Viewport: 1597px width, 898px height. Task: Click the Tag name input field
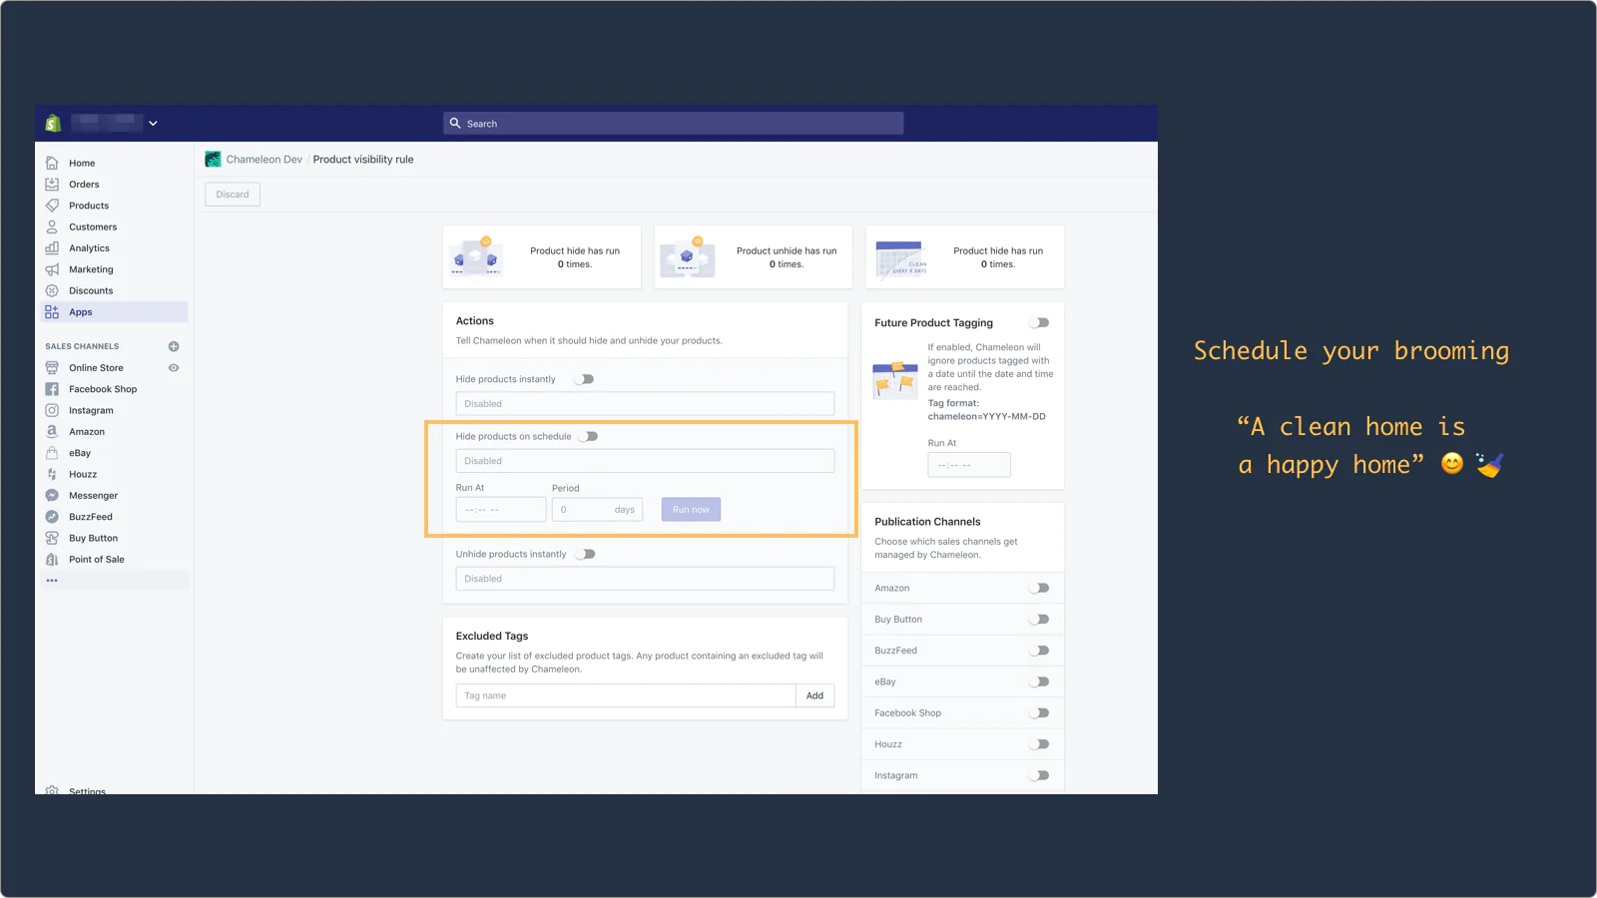tap(626, 696)
